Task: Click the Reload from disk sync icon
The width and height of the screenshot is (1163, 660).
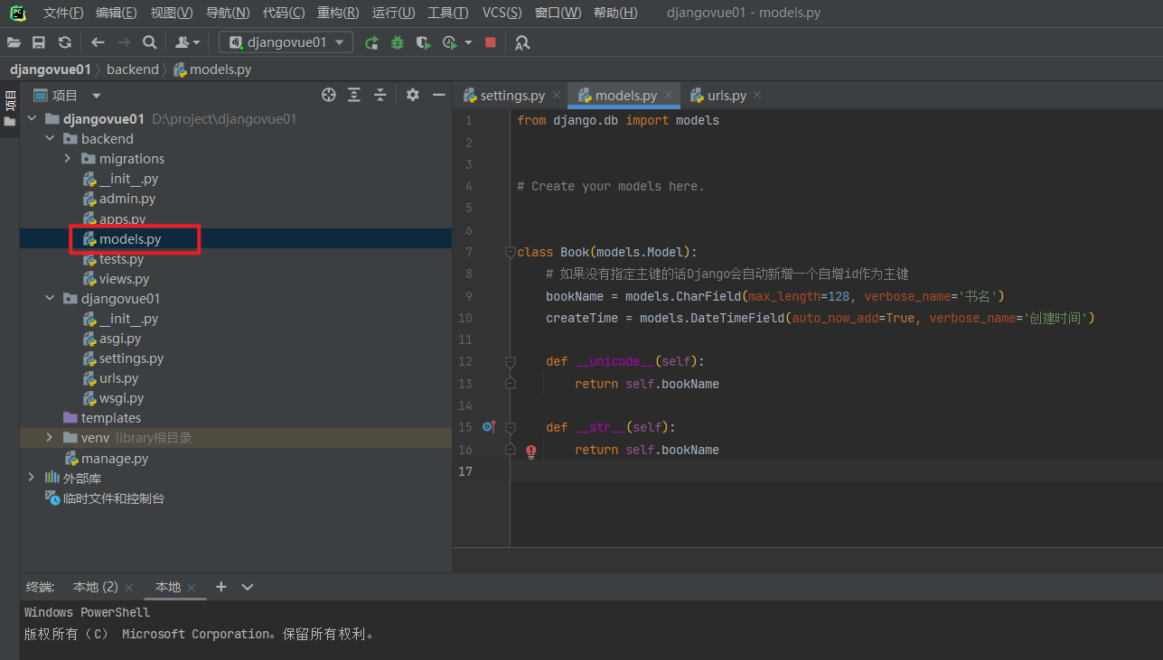Action: coord(65,42)
